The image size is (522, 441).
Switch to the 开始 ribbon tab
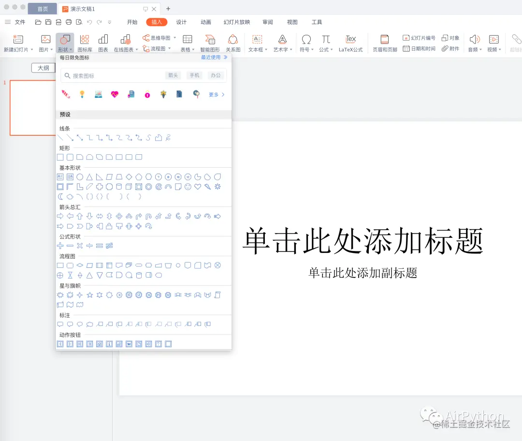click(x=132, y=22)
